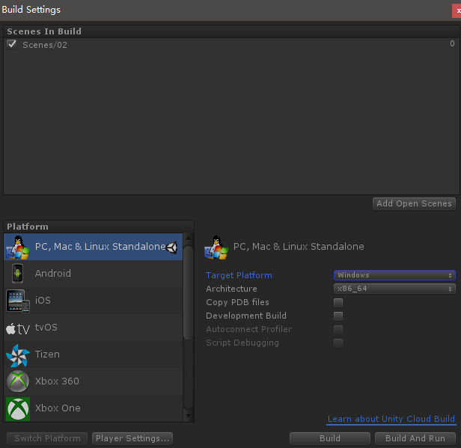
Task: Click the Switch Platform button
Action: pyautogui.click(x=47, y=438)
